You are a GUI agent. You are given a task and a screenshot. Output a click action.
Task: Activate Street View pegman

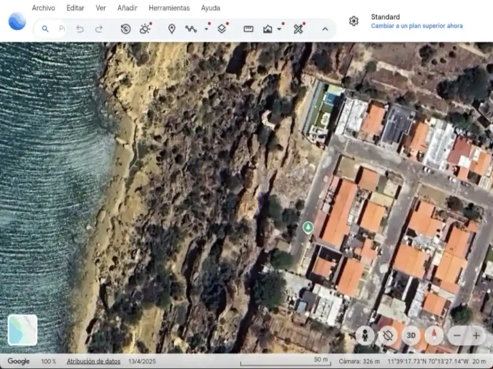(365, 336)
